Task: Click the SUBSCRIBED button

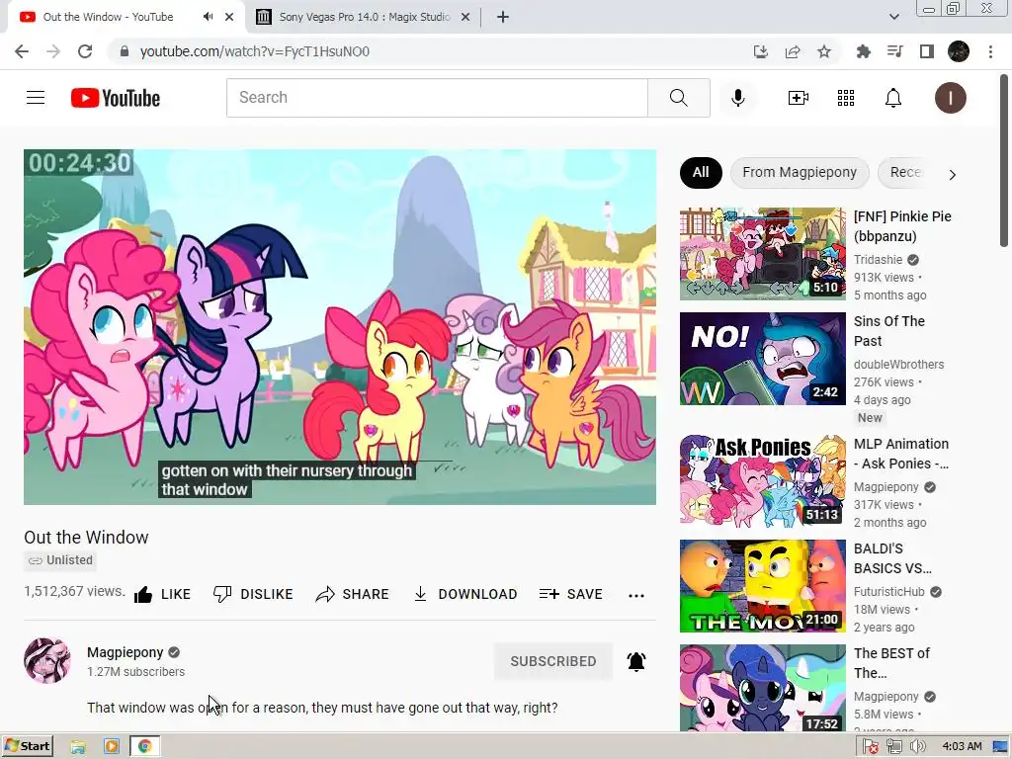Action: [x=553, y=661]
